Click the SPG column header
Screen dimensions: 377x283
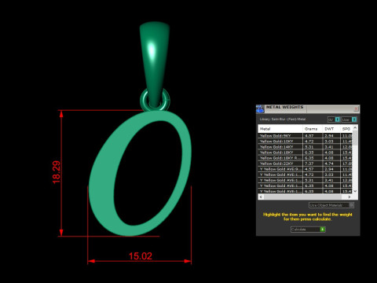click(346, 129)
